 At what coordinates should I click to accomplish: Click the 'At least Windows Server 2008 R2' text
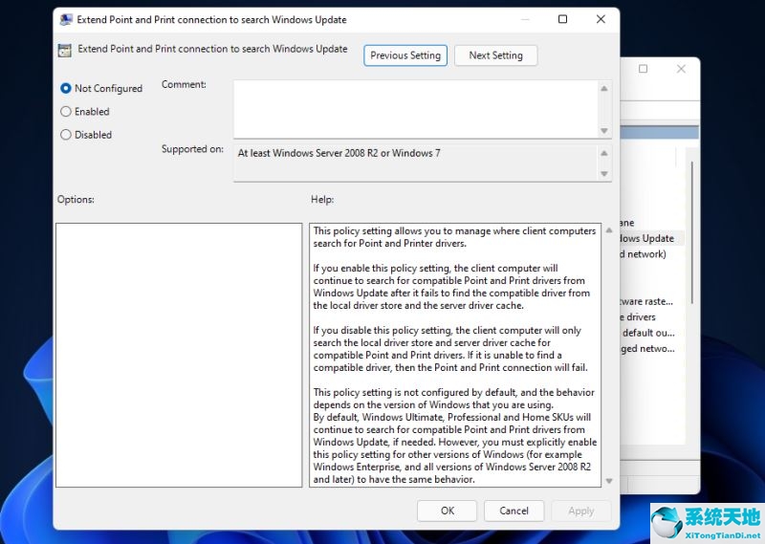point(339,153)
